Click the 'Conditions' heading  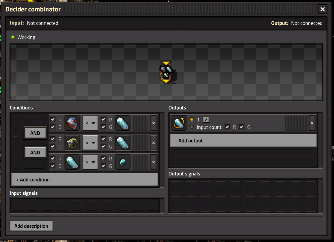coord(21,108)
